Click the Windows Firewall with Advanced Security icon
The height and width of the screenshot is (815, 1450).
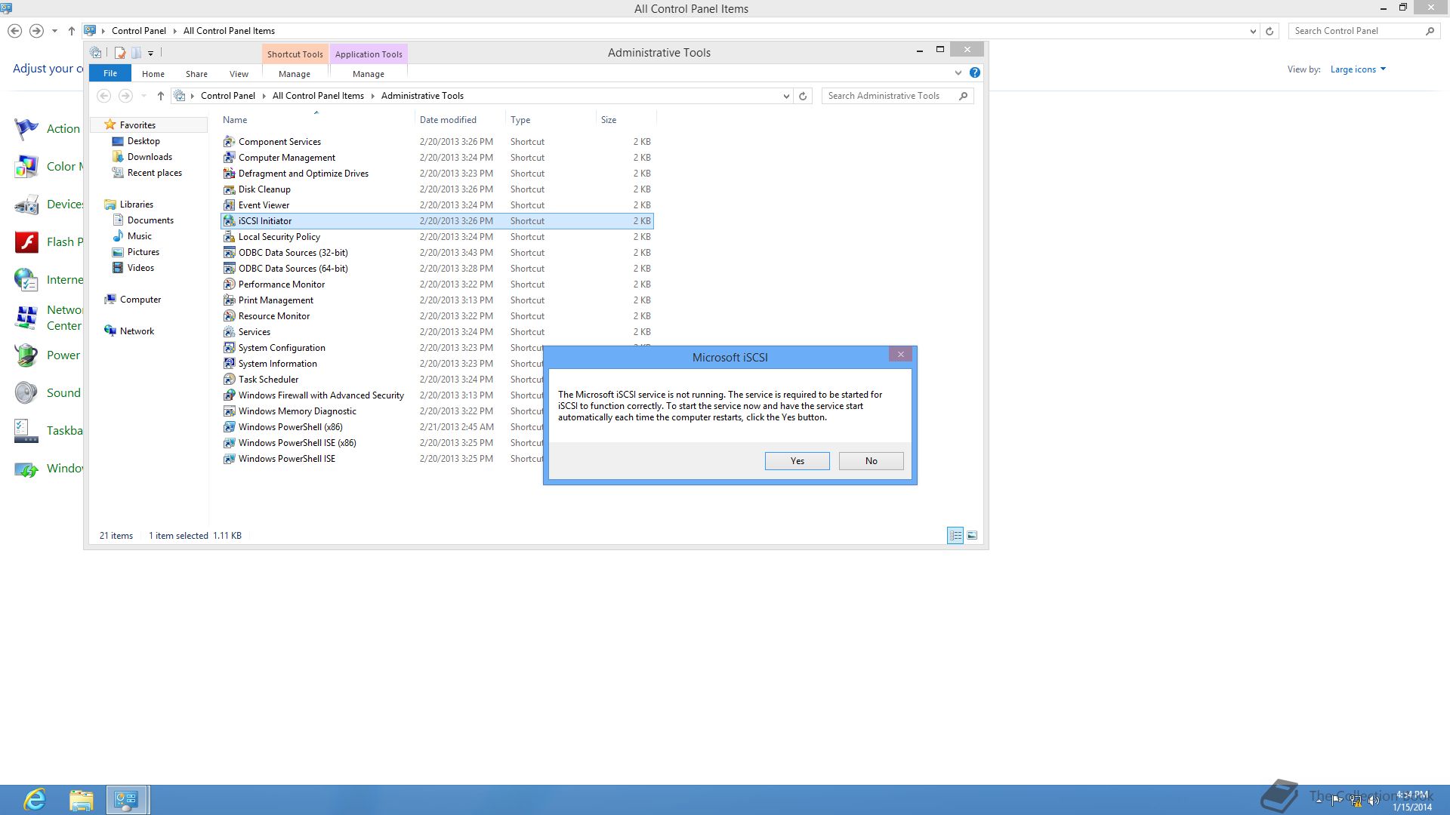pos(229,395)
